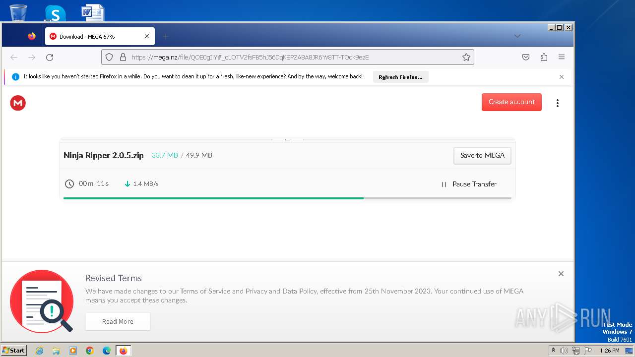Click the 33.7 MB downloaded size text
Image resolution: width=635 pixels, height=357 pixels.
coord(165,155)
